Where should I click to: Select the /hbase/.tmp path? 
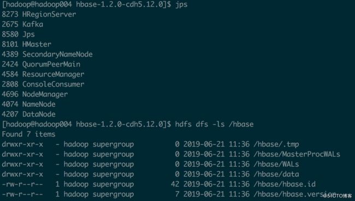click(x=276, y=144)
